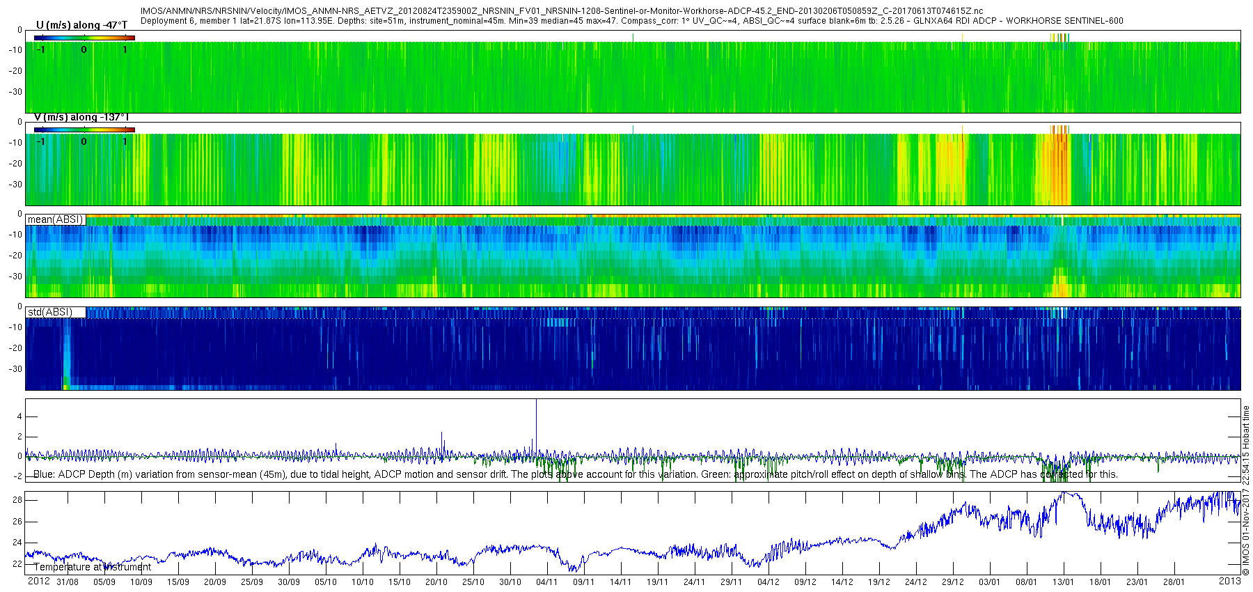This screenshot has height=592, width=1253.
Task: Click the '30/10' date tick label
Action: click(510, 582)
